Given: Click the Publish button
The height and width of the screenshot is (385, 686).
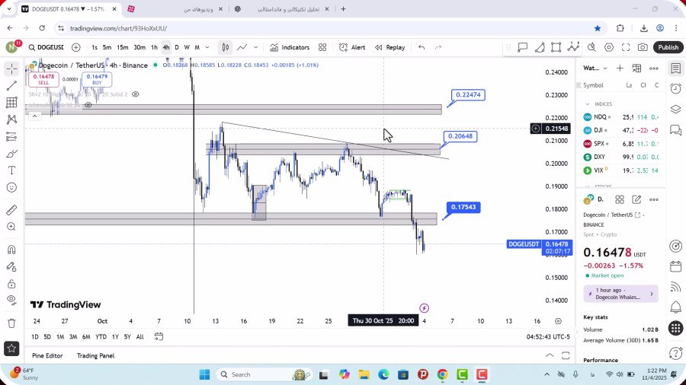Looking at the screenshot, I should coord(668,47).
